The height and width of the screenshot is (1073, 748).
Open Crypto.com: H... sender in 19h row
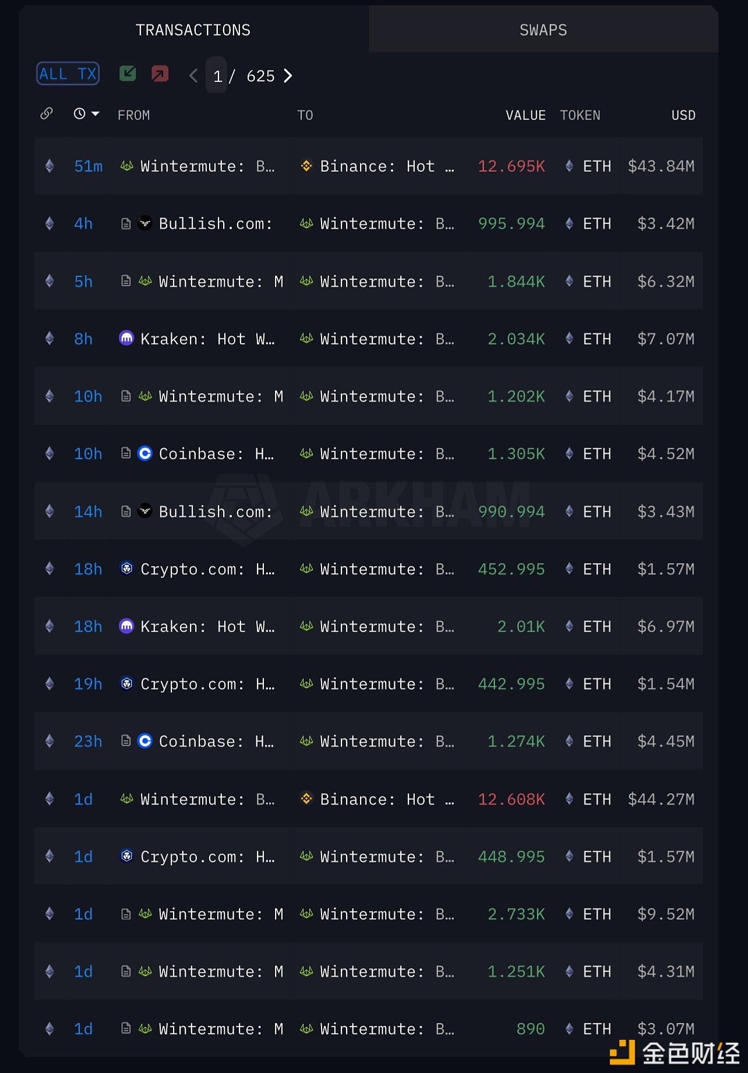point(207,684)
